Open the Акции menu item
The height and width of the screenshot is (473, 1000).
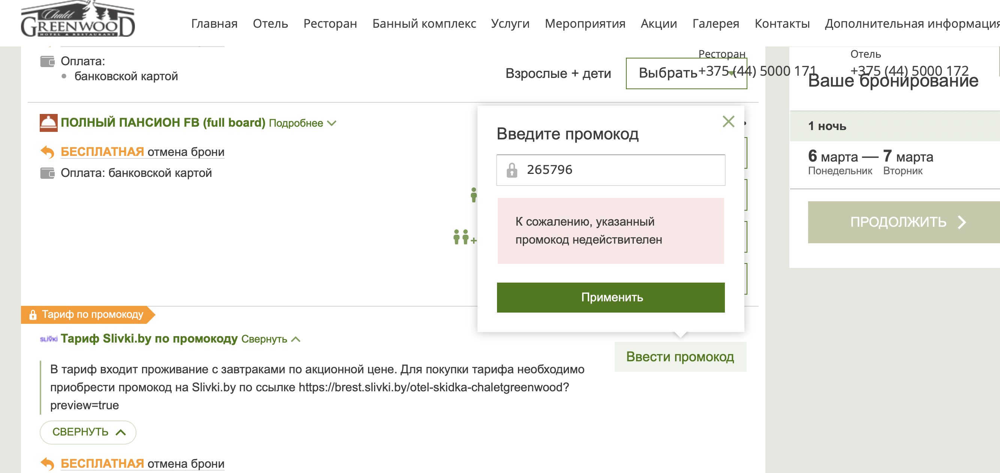pos(659,24)
